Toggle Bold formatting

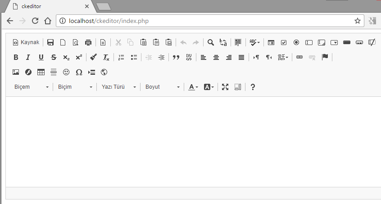click(16, 57)
